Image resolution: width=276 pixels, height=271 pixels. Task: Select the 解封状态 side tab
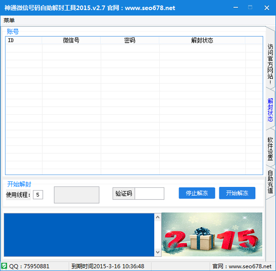coord(270,109)
